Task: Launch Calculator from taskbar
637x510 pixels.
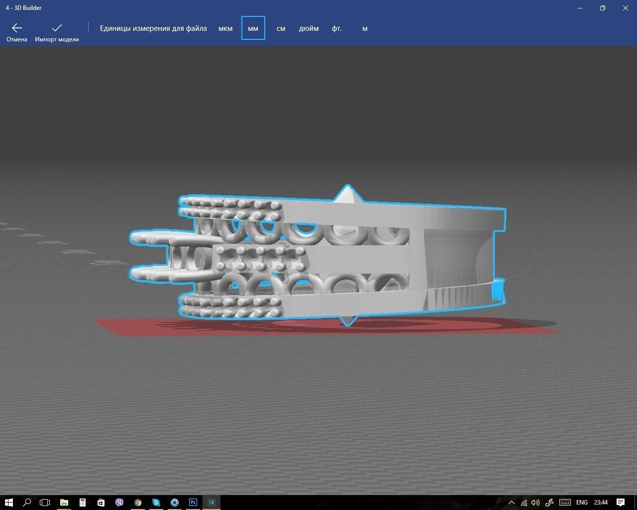Action: 82,502
